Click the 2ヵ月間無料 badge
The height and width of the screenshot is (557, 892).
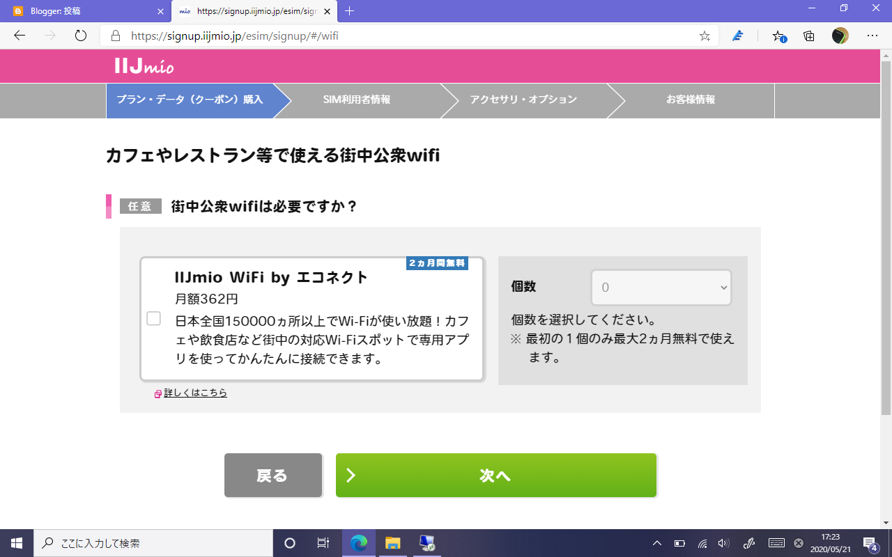coord(437,263)
